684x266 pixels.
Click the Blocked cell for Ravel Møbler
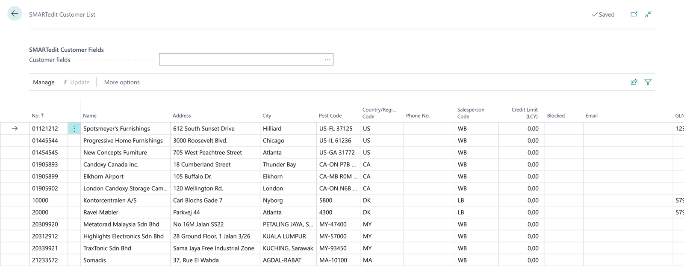tap(563, 213)
